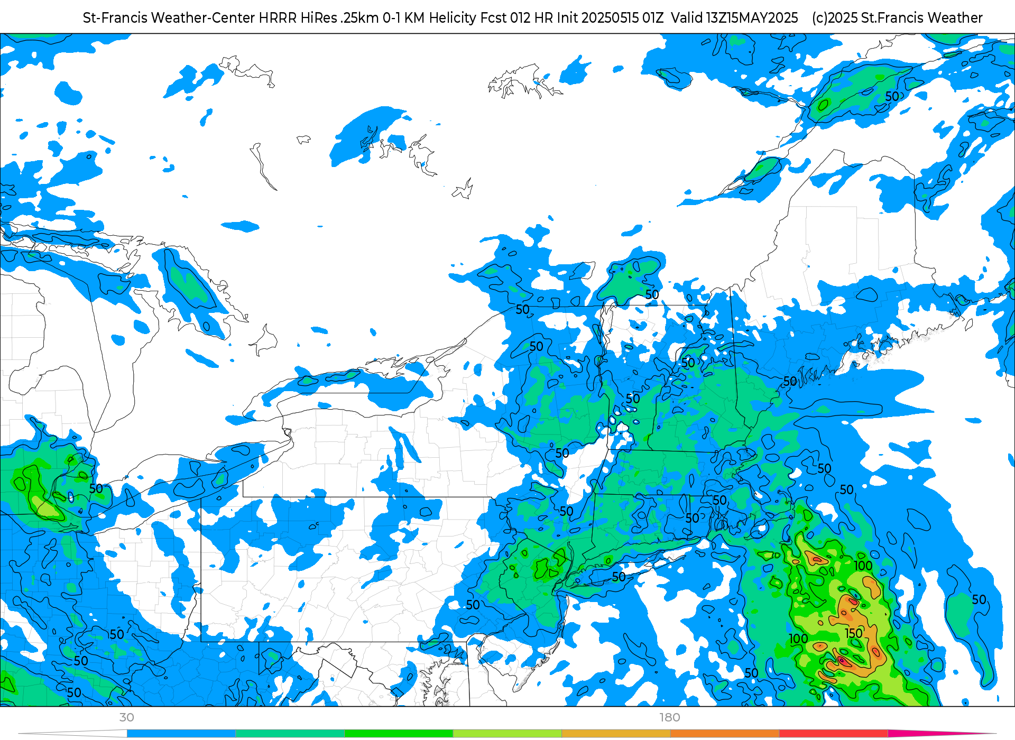Click the blue segment of the color scale
Image resolution: width=1015 pixels, height=740 pixels.
[181, 734]
